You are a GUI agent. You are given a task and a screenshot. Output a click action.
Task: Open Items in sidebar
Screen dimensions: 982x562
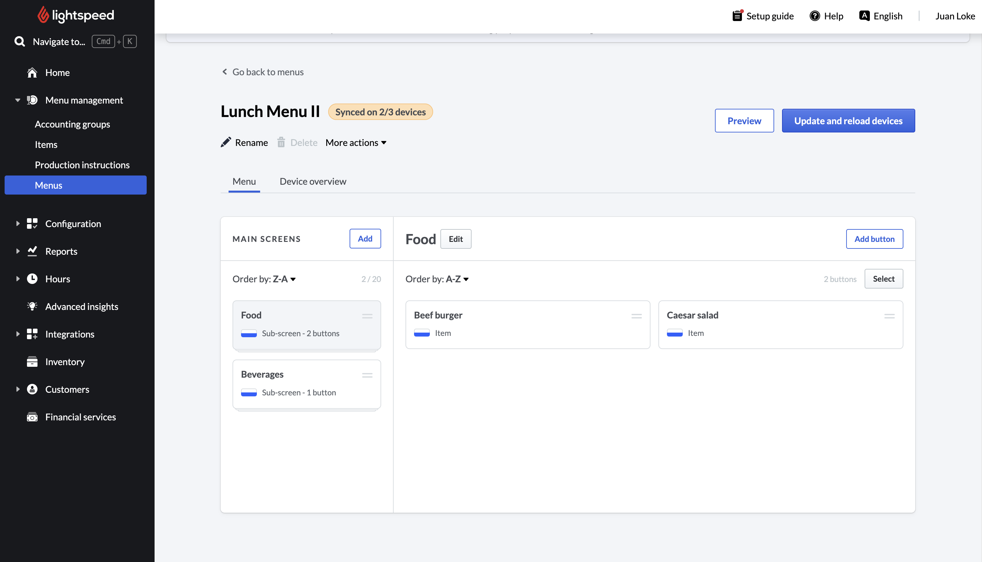[46, 144]
